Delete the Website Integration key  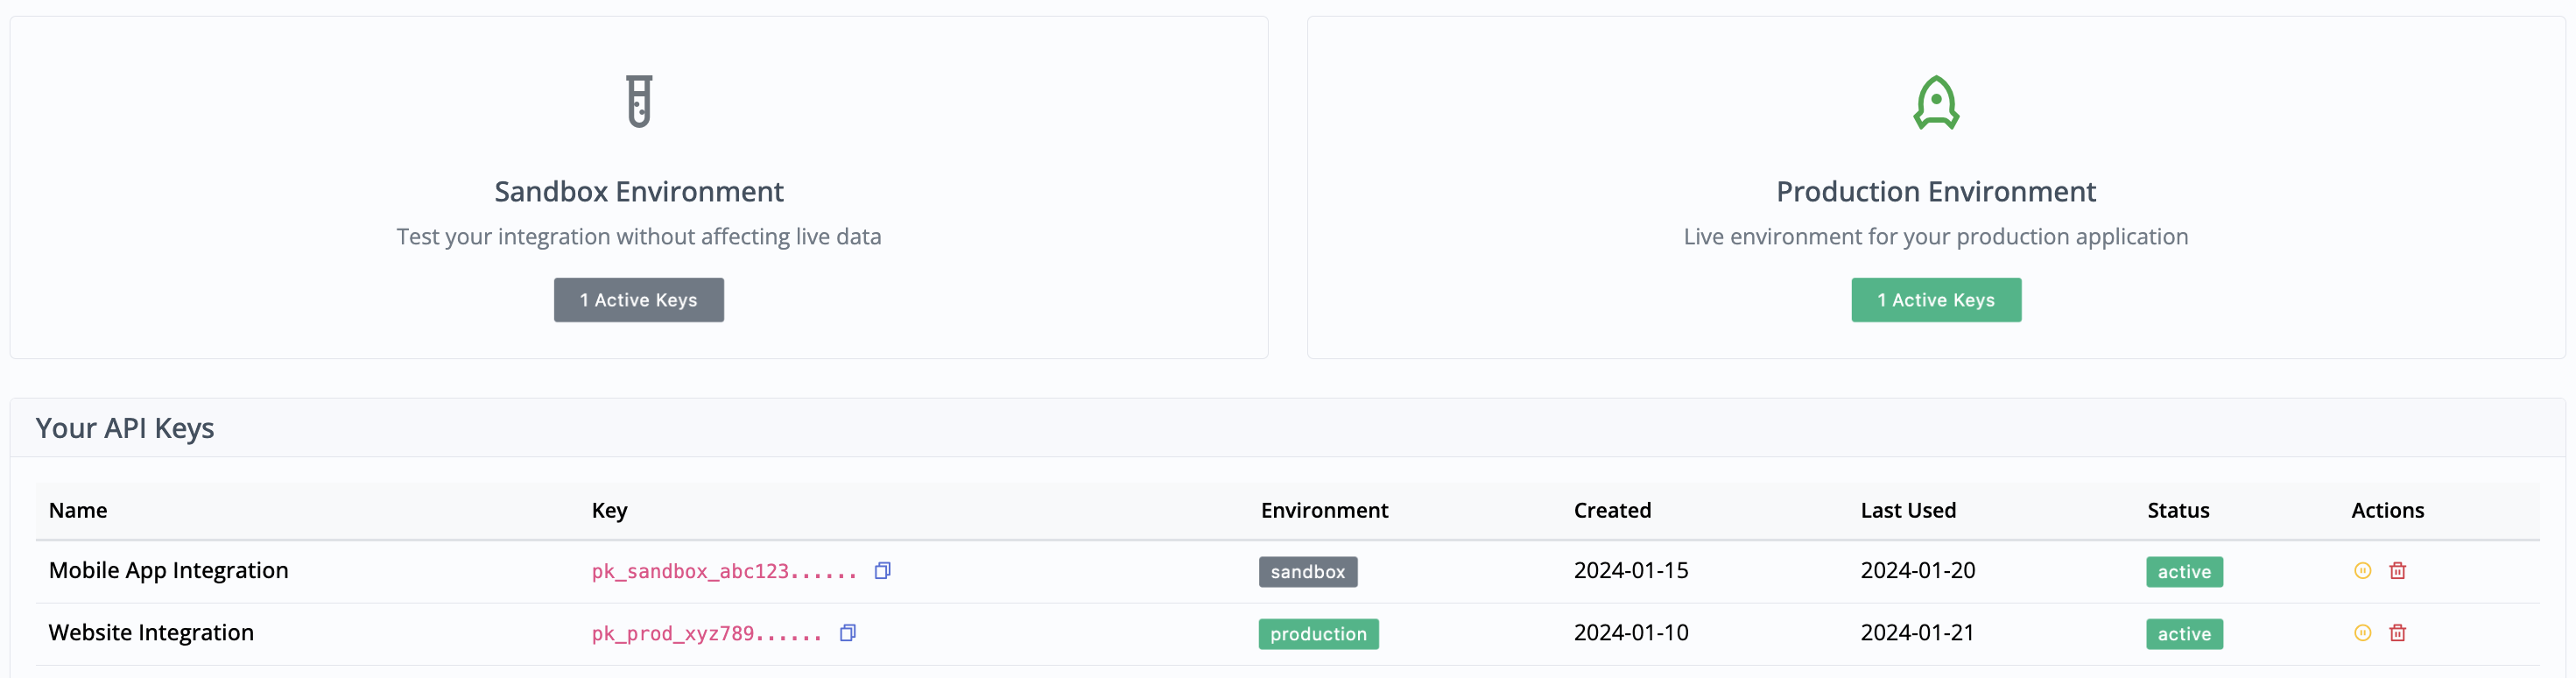pos(2397,633)
